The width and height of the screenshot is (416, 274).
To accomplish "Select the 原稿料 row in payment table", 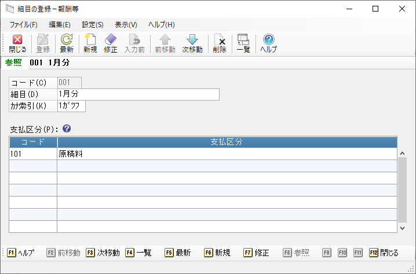I will pyautogui.click(x=226, y=154).
